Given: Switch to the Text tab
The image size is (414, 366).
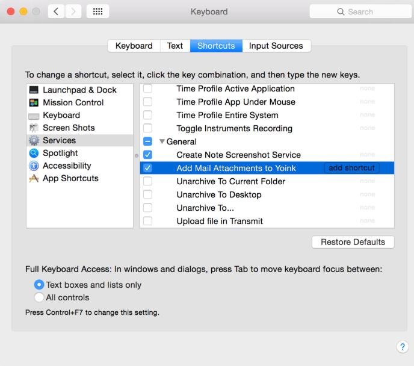Looking at the screenshot, I should point(175,46).
